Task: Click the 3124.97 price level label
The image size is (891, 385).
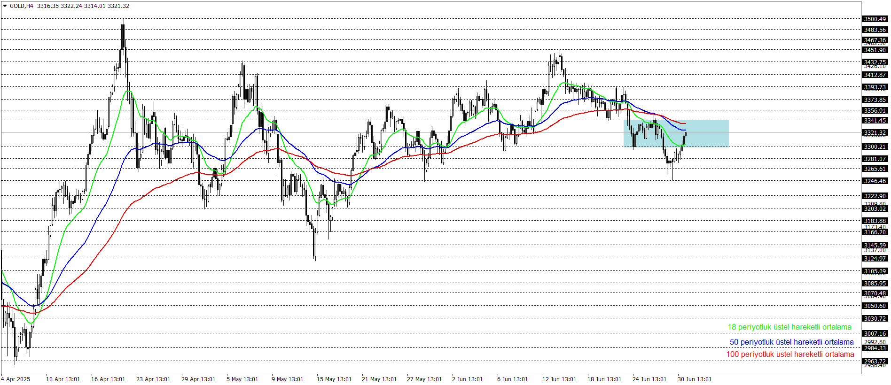Action: click(x=875, y=259)
